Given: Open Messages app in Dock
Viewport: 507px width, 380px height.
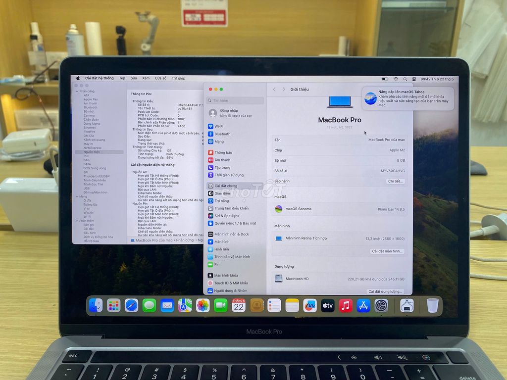Looking at the screenshot, I should click(x=149, y=305).
